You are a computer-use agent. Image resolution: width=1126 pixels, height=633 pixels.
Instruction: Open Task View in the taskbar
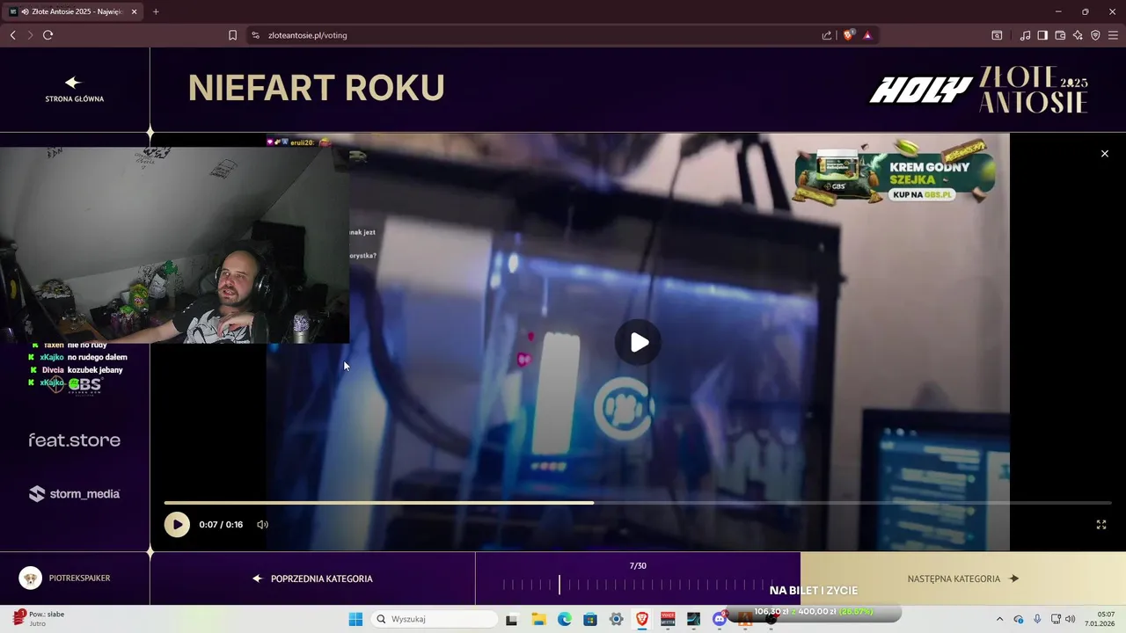[511, 619]
